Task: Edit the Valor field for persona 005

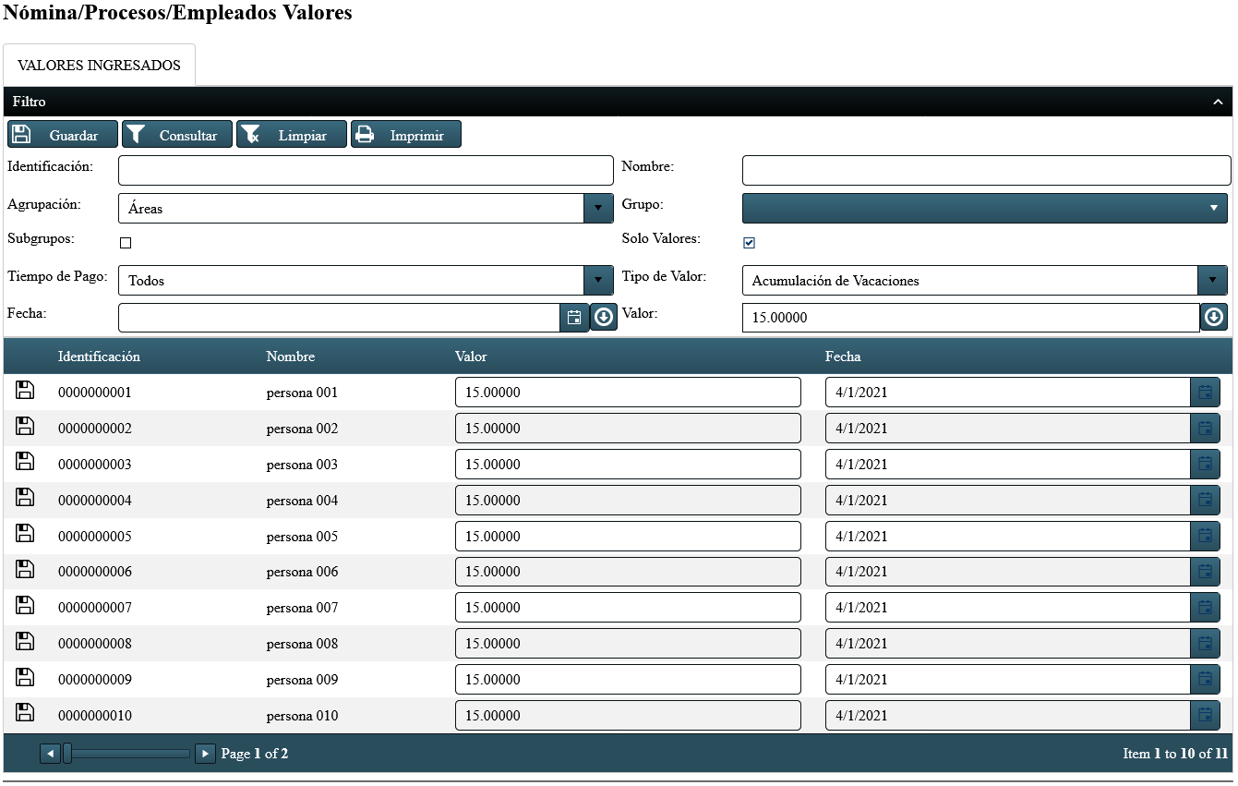Action: (628, 537)
